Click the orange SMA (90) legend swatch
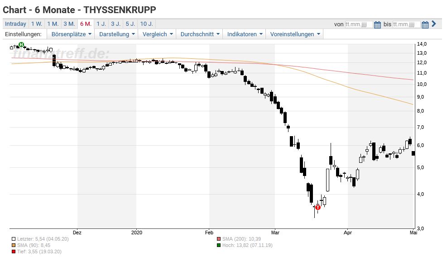 coord(14,245)
